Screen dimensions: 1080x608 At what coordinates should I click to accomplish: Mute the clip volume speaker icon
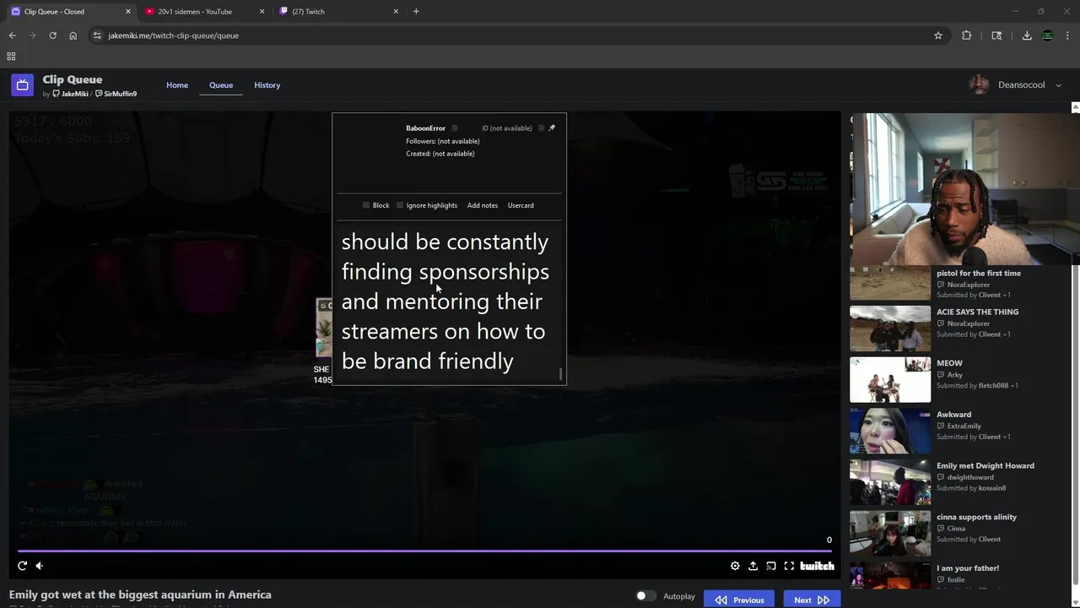pos(40,566)
